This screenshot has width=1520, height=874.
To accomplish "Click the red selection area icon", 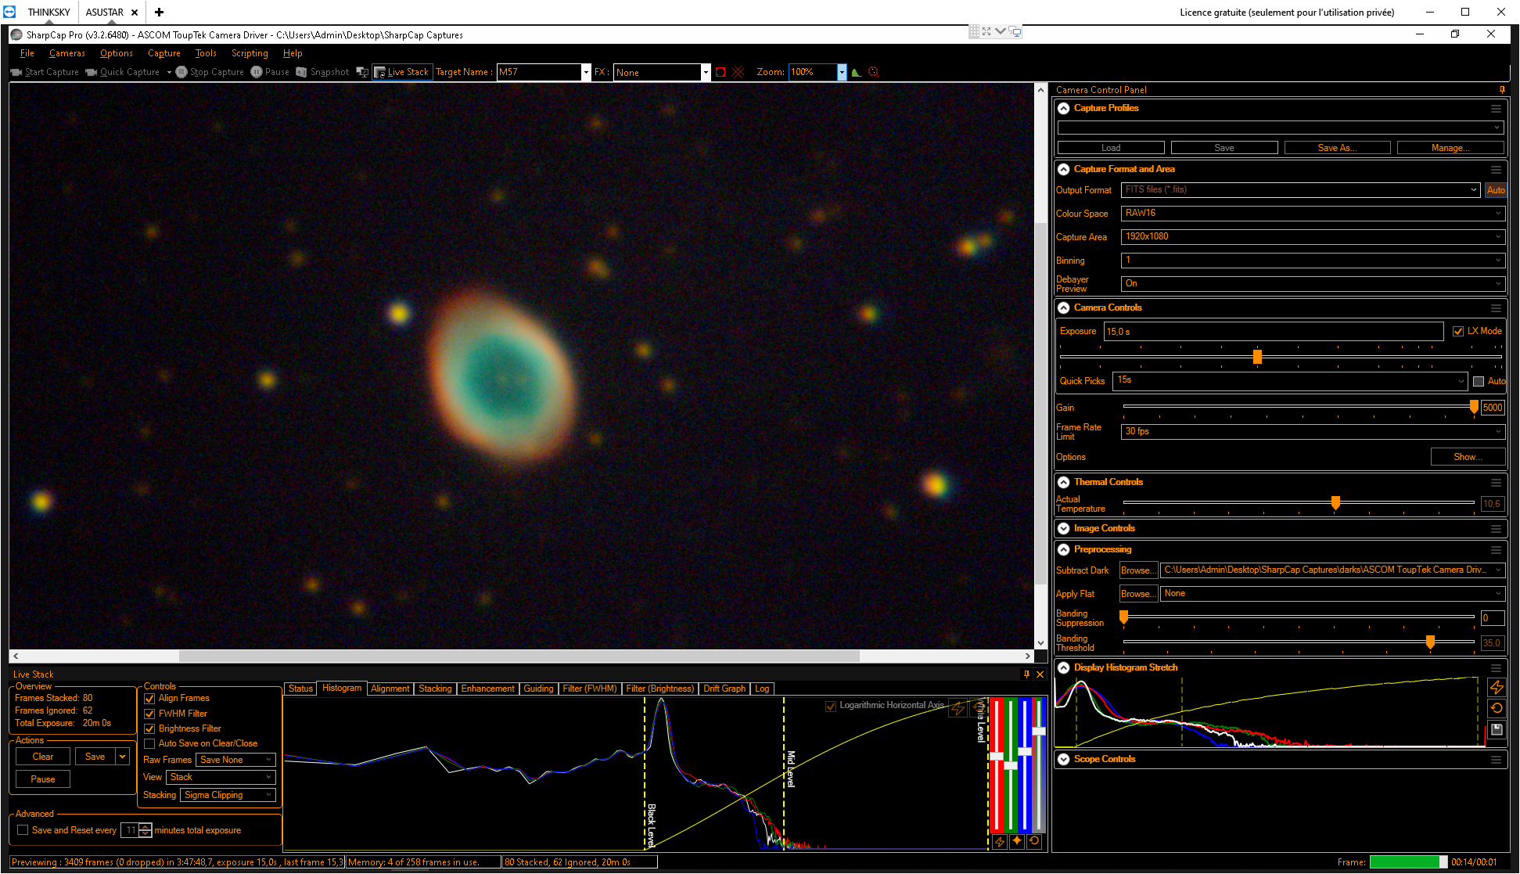I will click(720, 72).
